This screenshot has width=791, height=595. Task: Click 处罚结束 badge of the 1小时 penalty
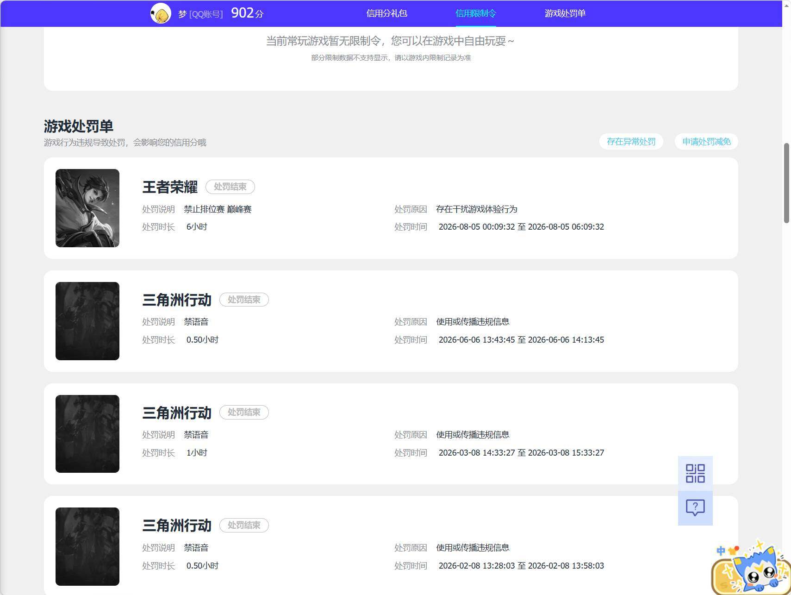(244, 412)
